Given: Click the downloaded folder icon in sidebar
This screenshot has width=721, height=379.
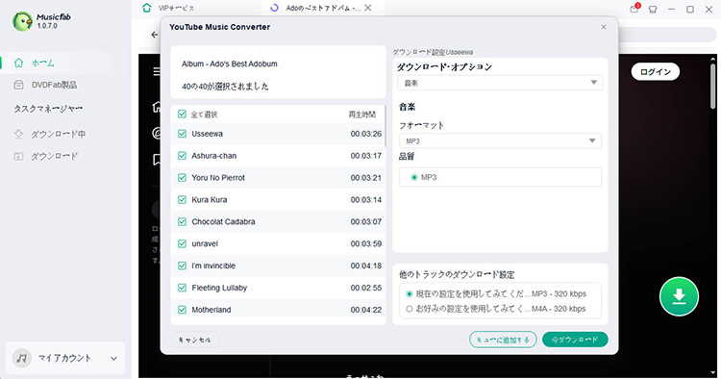Looking at the screenshot, I should pyautogui.click(x=18, y=157).
